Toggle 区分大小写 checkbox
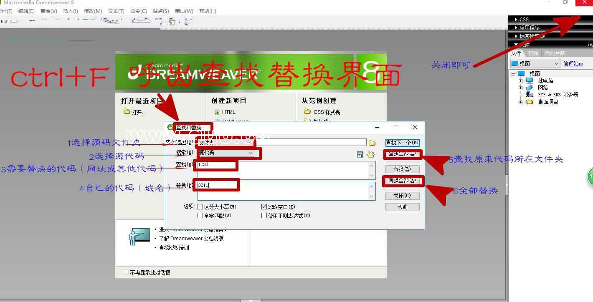This screenshot has width=593, height=302. tap(200, 207)
